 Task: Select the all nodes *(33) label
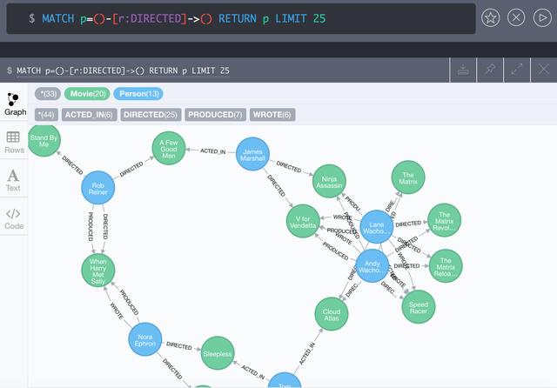pyautogui.click(x=48, y=94)
